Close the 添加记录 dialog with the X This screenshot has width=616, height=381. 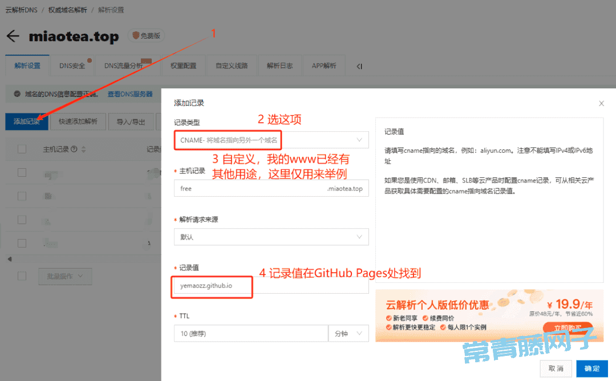[x=601, y=103]
